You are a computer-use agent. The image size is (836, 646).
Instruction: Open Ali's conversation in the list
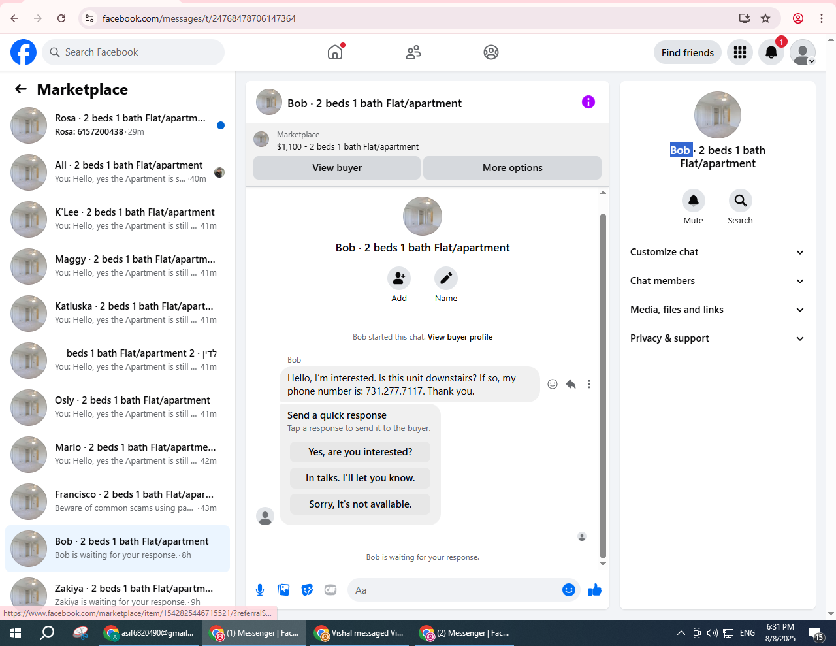click(118, 172)
